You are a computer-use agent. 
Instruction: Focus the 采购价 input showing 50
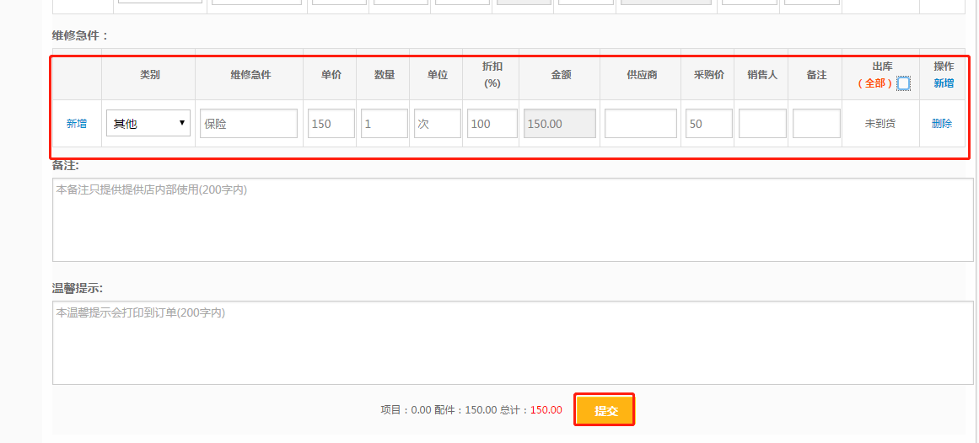[708, 123]
